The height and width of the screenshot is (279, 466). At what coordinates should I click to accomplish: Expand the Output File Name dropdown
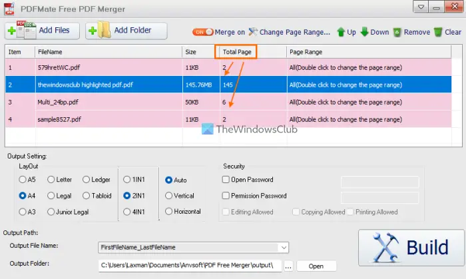coord(284,247)
